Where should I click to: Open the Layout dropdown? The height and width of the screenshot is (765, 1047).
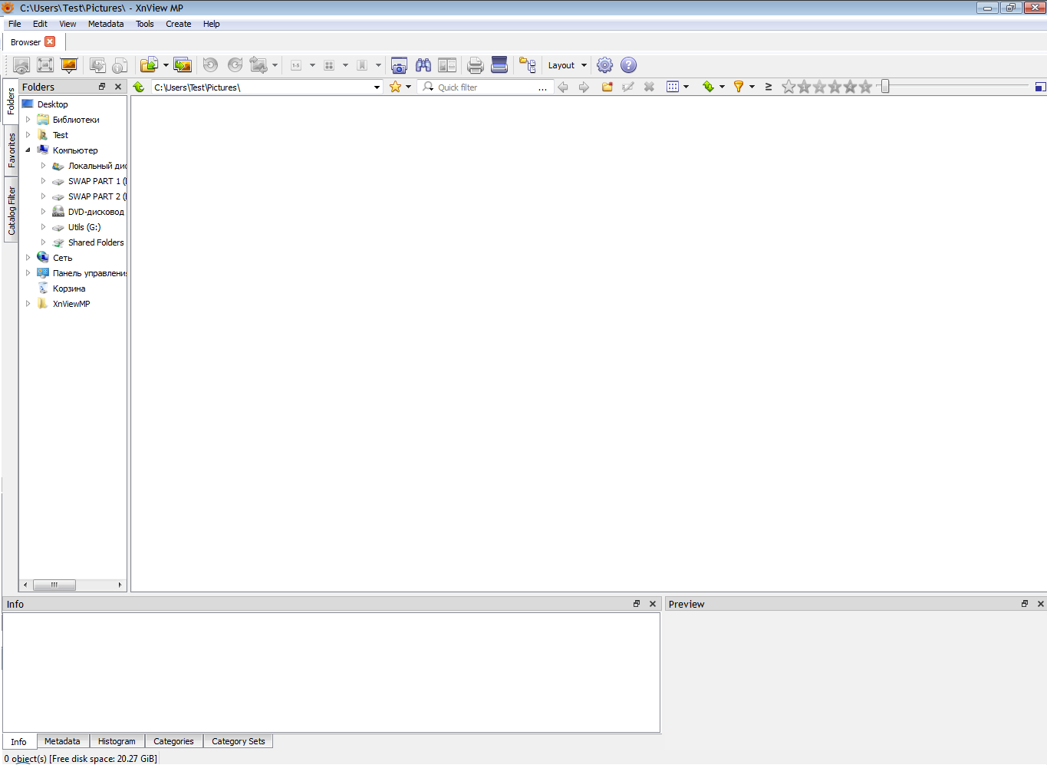pyautogui.click(x=568, y=65)
